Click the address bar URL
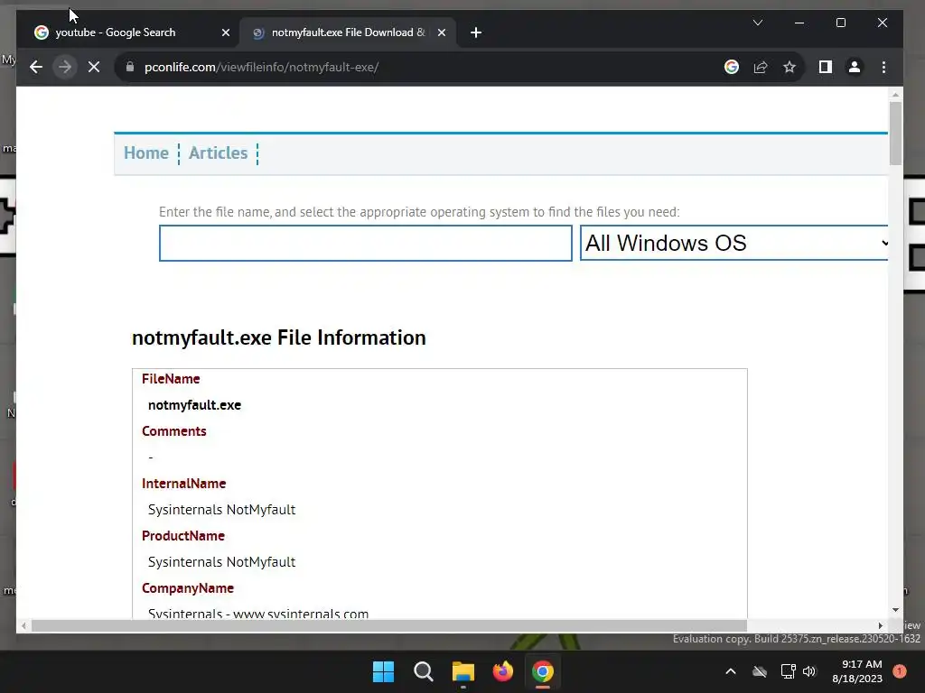Screen dimensions: 925x693 tap(261, 67)
